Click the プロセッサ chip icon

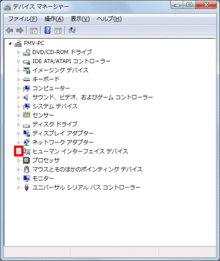tap(27, 160)
